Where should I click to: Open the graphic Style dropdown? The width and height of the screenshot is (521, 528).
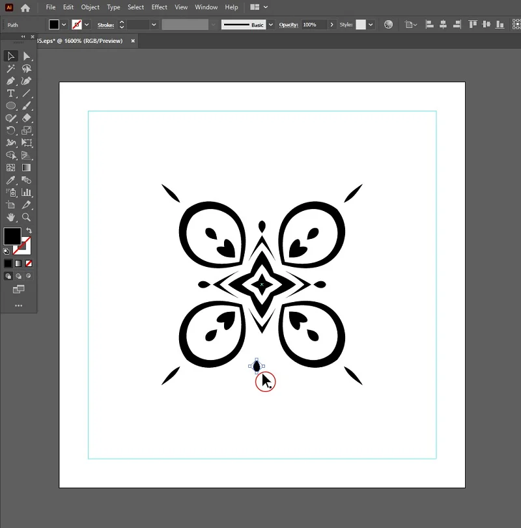[371, 25]
